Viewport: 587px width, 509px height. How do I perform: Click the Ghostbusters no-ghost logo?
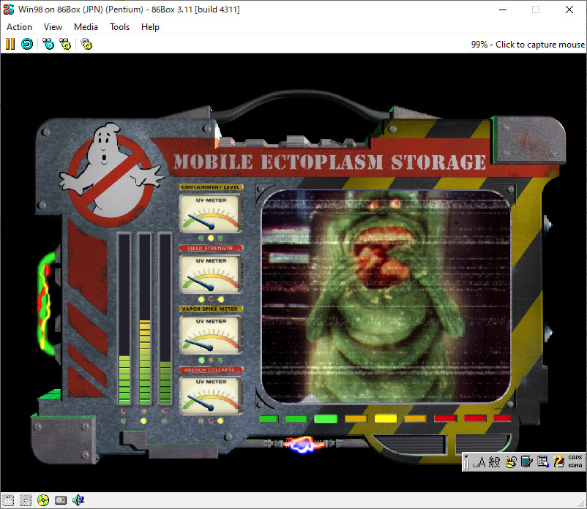click(111, 175)
